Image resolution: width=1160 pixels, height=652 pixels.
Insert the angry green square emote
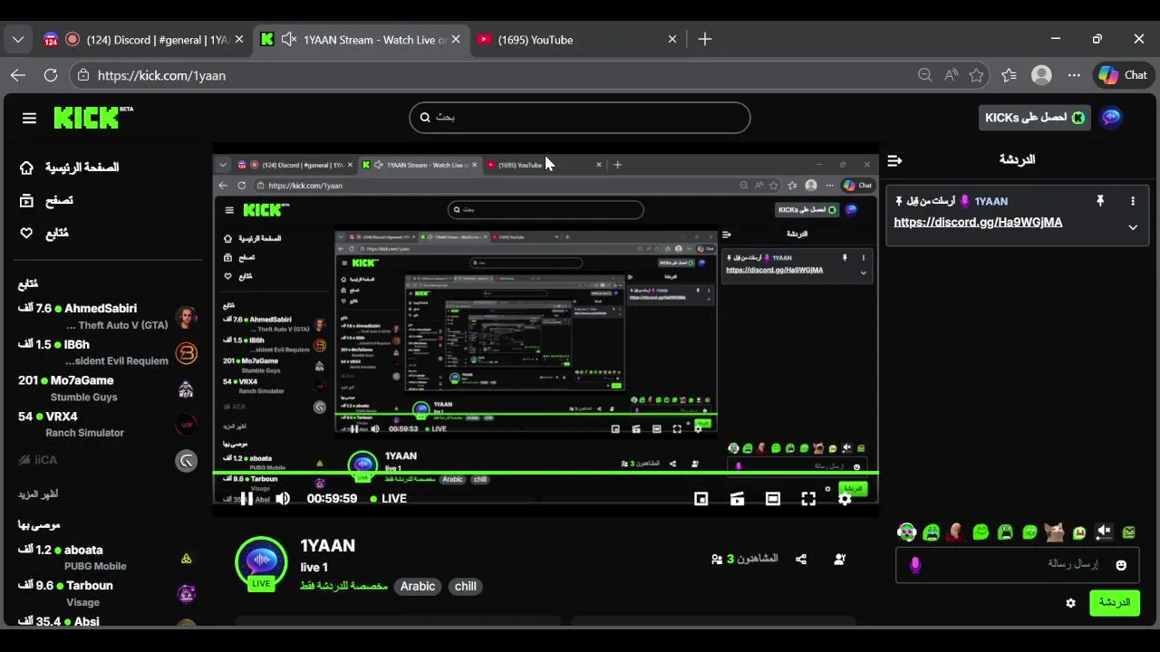pyautogui.click(x=1128, y=532)
